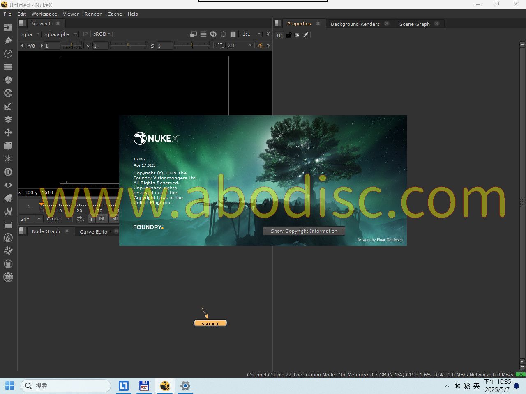Viewport: 526px width, 394px height.
Task: Open the FurnaceCore flame nodes menu
Action: (x=8, y=238)
